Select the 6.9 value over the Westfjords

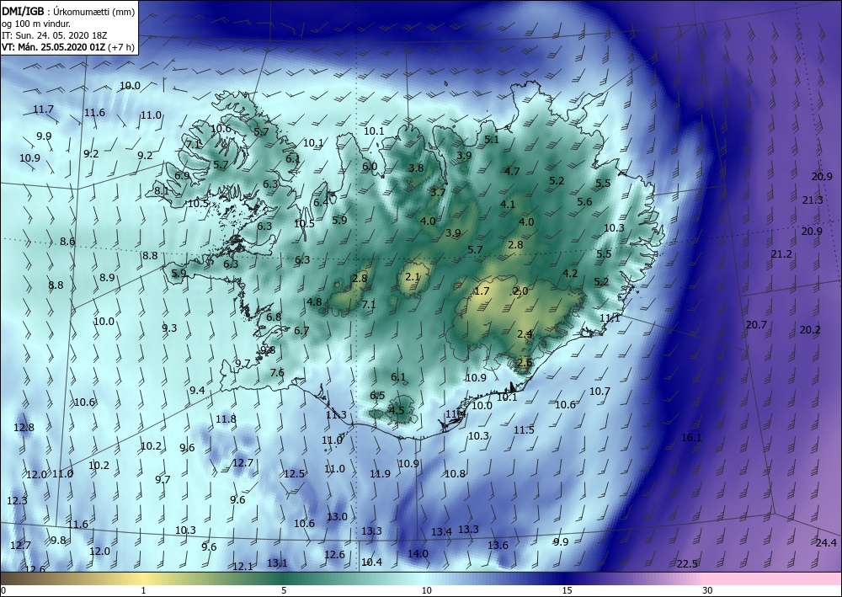pos(182,175)
